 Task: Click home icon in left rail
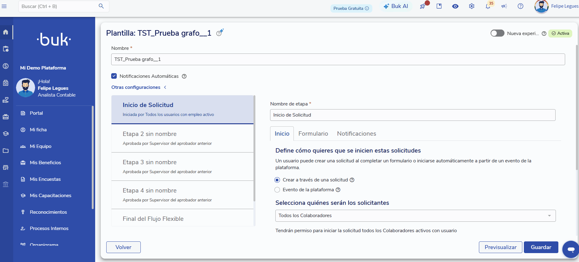[6, 32]
